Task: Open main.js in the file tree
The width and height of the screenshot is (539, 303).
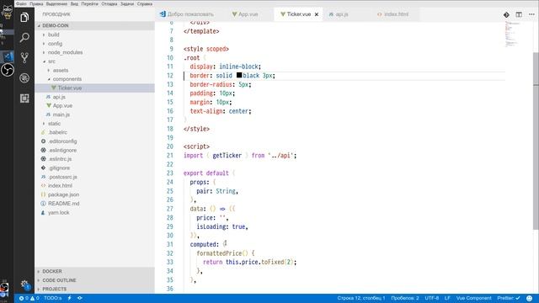Action: [x=94, y=114]
